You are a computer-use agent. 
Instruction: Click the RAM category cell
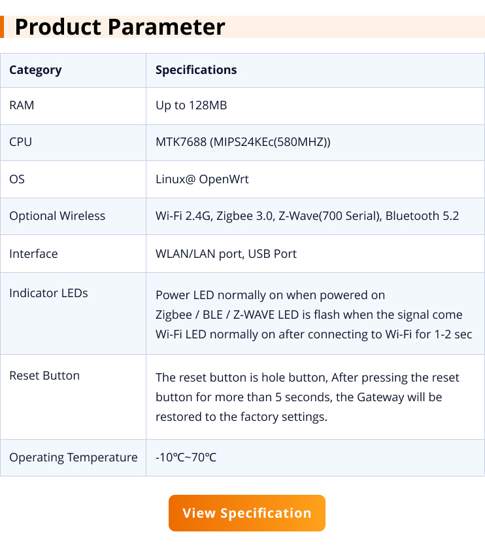tap(22, 105)
